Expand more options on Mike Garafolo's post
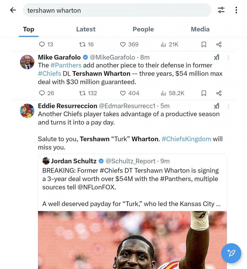 point(228,57)
